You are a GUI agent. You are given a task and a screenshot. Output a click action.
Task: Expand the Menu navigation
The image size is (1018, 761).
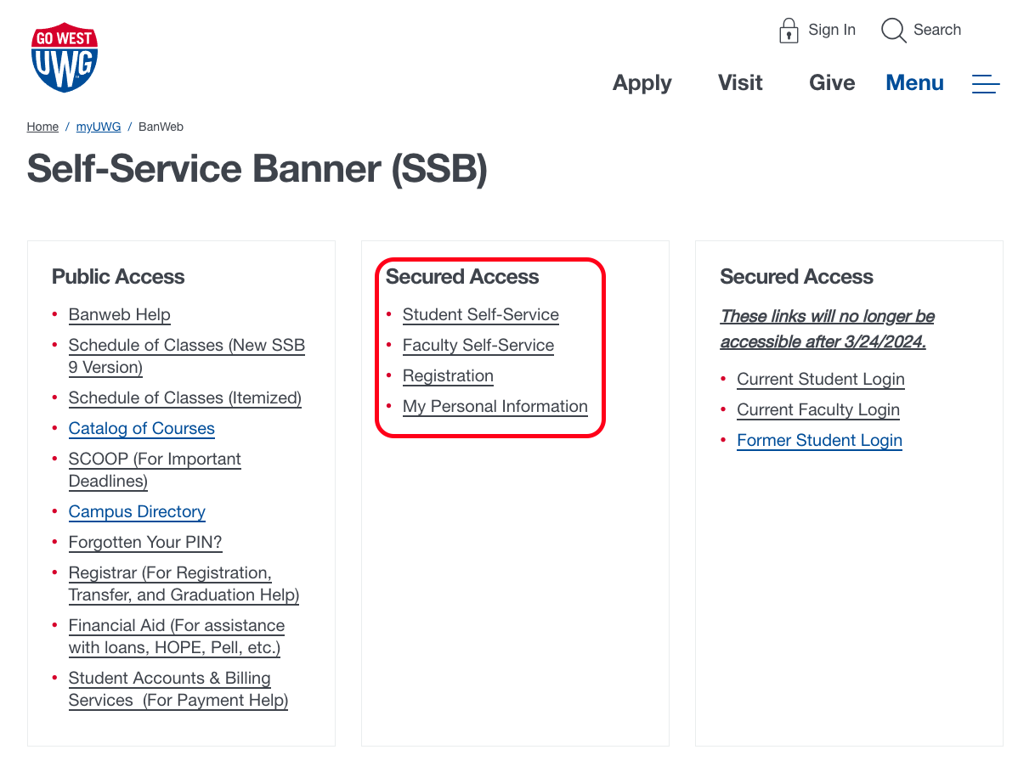point(914,82)
